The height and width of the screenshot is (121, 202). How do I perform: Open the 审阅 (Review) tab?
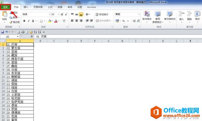coord(70,7)
